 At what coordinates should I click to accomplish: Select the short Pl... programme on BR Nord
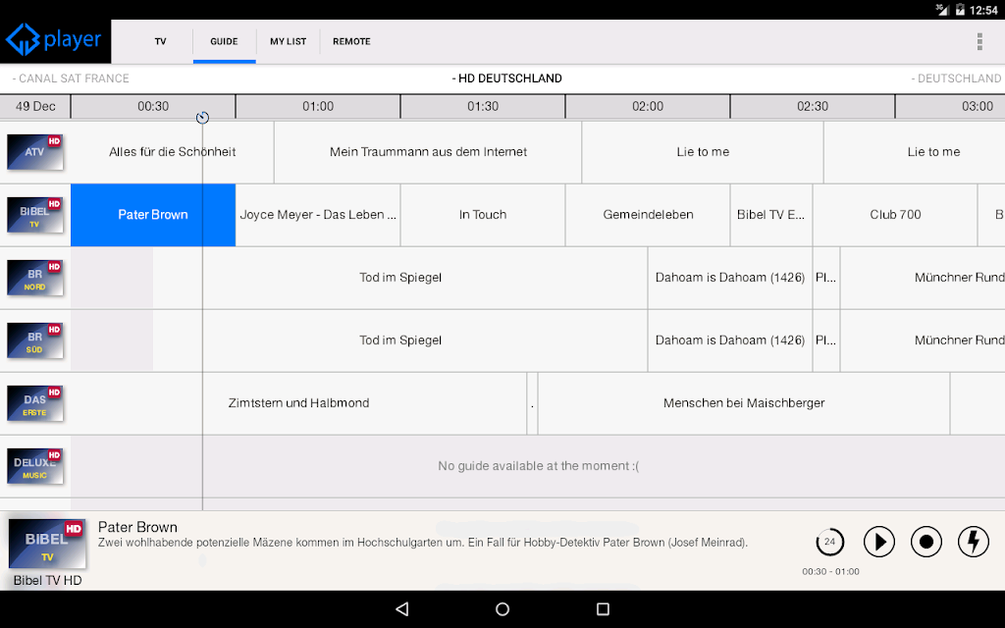tap(826, 278)
